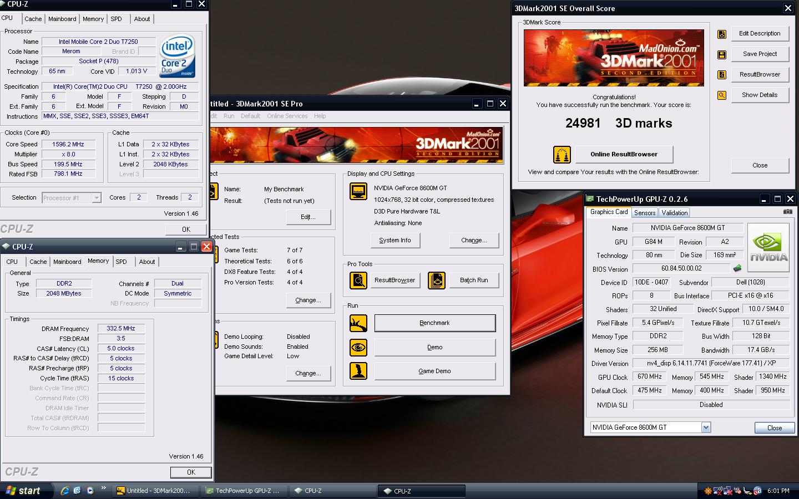The height and width of the screenshot is (499, 799).
Task: Open the Default menu in 3DMark2001
Action: tap(250, 116)
